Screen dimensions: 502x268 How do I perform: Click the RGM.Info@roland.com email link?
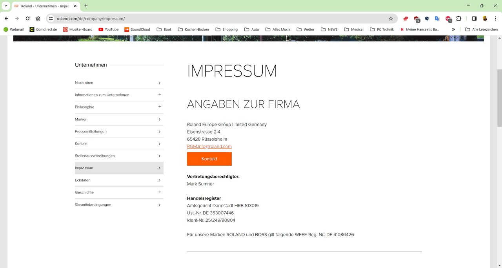coord(209,147)
